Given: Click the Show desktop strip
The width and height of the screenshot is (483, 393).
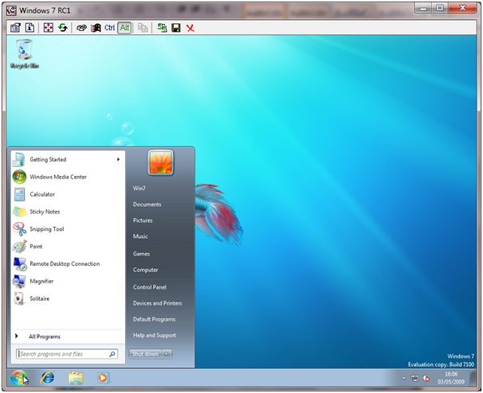Looking at the screenshot, I should tap(473, 377).
